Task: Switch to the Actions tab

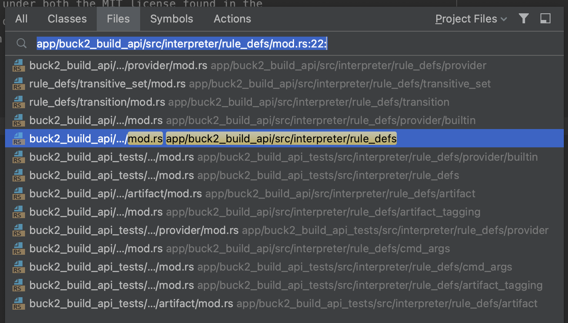Action: 232,19
